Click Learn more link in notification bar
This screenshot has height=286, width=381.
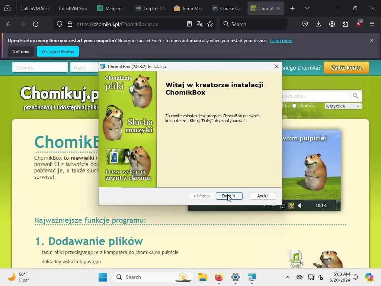[x=281, y=41]
